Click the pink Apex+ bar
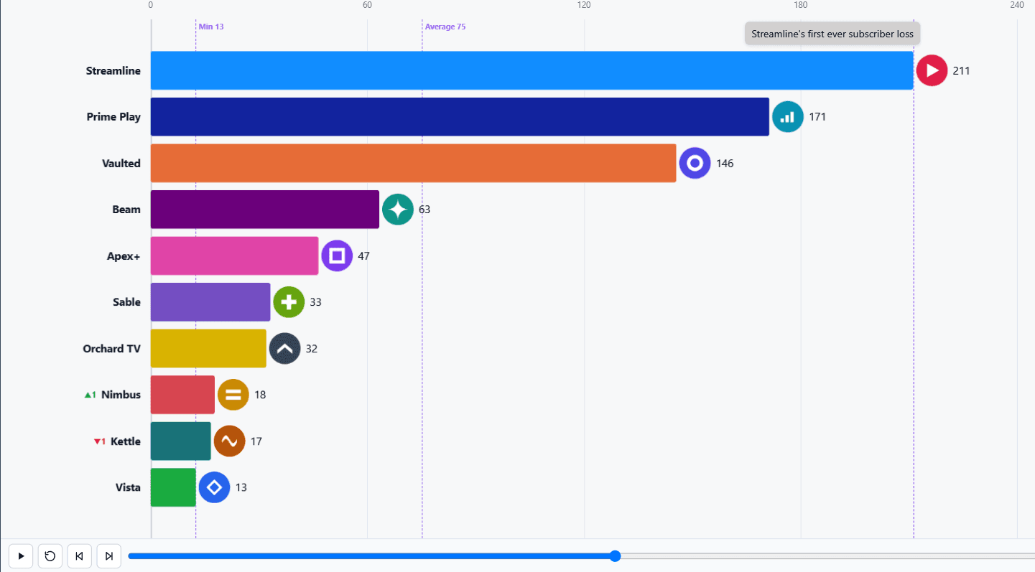This screenshot has height=572, width=1035. click(234, 255)
